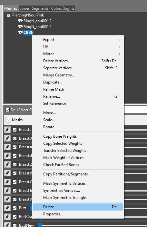Expand the Export submenu
Screen dimensions: 147x227
pos(78,40)
